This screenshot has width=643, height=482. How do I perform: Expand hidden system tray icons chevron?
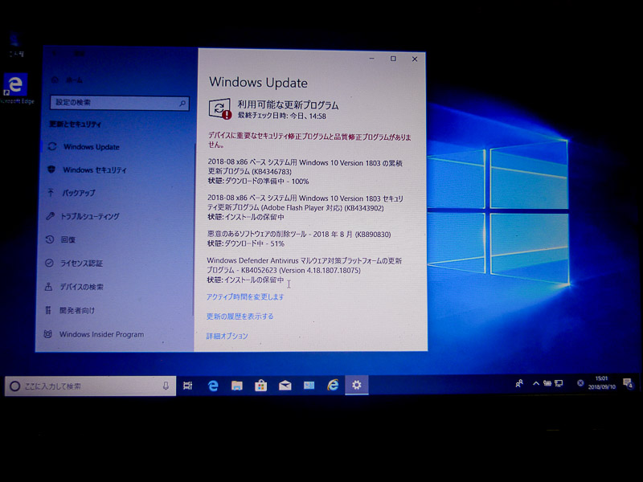click(x=535, y=384)
